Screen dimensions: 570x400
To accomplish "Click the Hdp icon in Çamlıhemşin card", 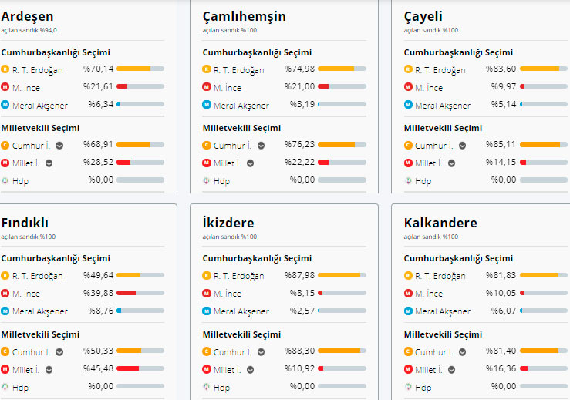I will click(207, 180).
